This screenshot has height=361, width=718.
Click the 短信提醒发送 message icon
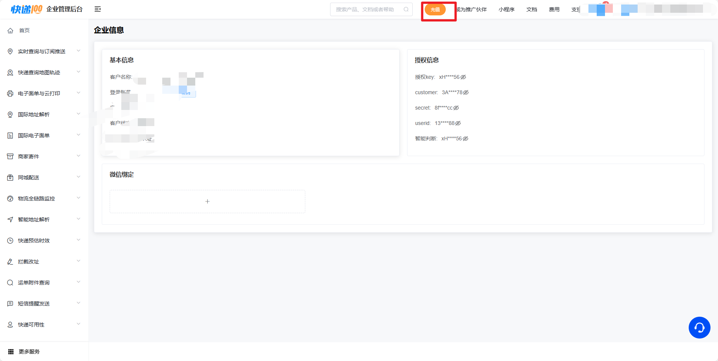tap(10, 304)
